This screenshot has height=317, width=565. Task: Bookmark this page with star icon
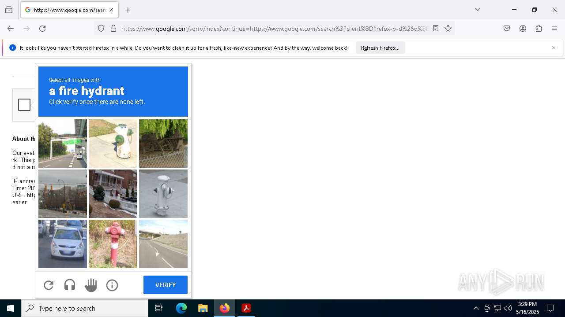[x=448, y=29]
